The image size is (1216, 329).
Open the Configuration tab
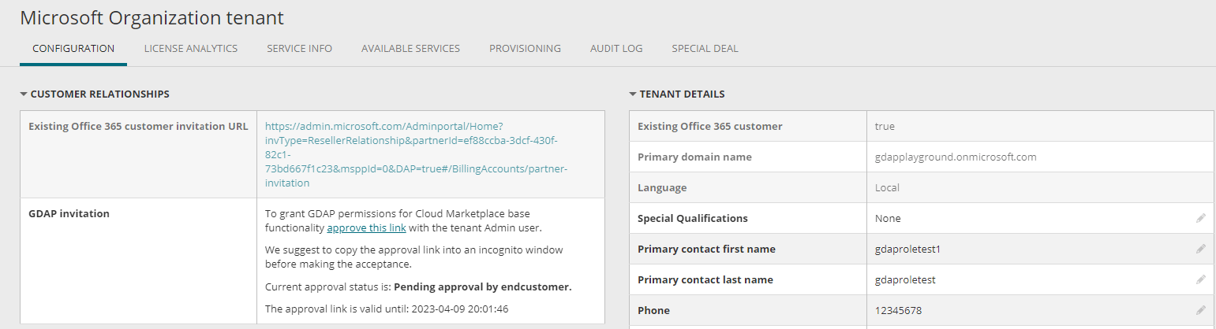73,49
